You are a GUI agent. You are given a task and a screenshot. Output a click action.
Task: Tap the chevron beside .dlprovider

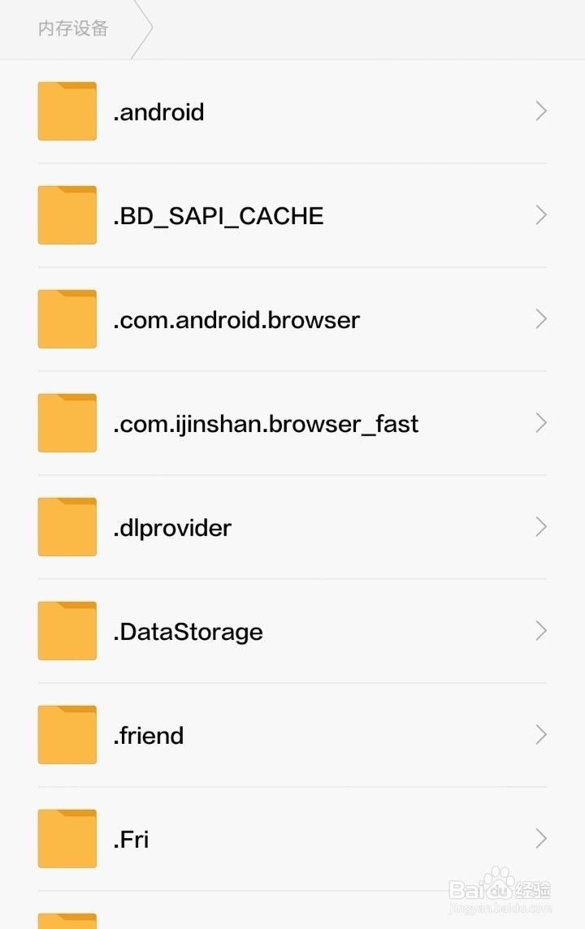pos(541,527)
